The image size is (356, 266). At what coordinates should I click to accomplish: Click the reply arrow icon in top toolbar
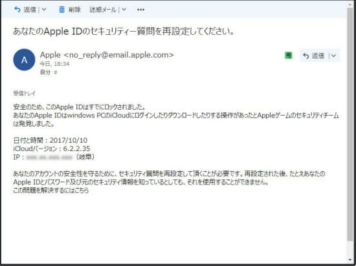click(17, 10)
